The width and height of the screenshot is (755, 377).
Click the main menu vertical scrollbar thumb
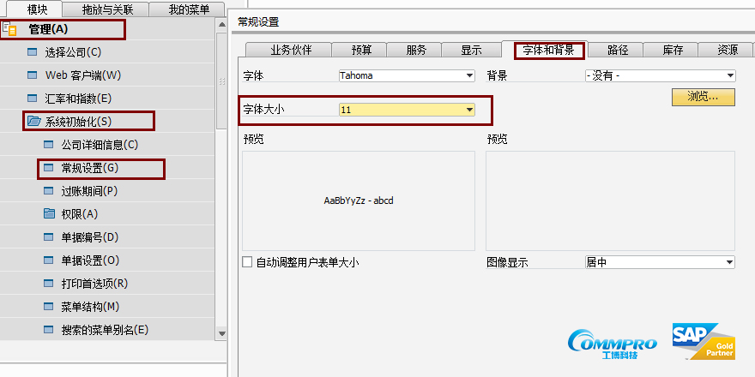(221, 81)
